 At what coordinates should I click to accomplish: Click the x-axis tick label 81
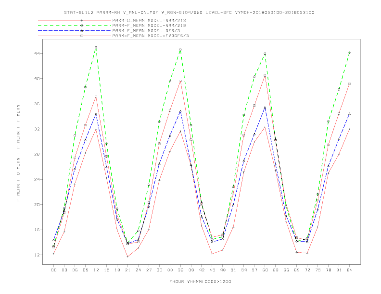click(339, 270)
